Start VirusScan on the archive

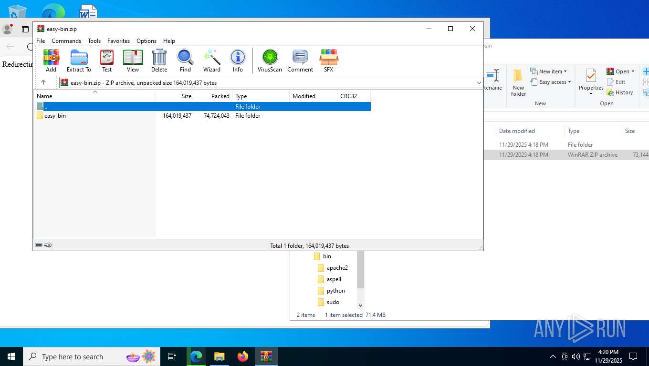[270, 61]
